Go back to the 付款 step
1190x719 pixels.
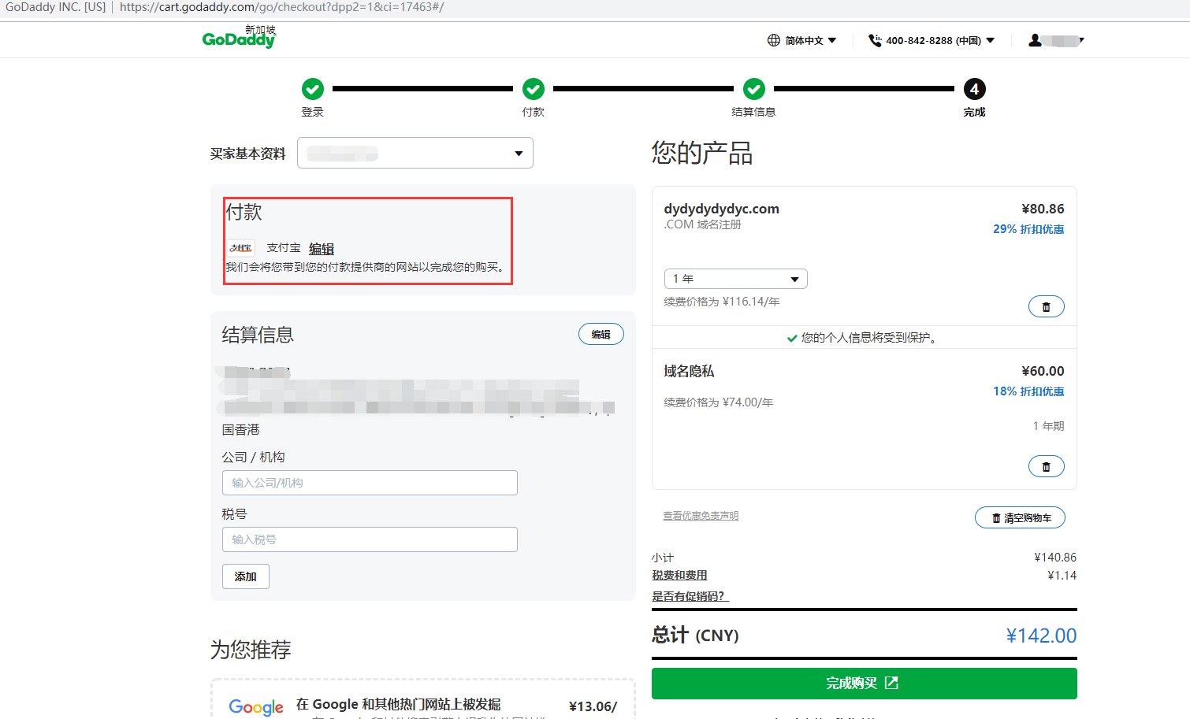point(534,89)
